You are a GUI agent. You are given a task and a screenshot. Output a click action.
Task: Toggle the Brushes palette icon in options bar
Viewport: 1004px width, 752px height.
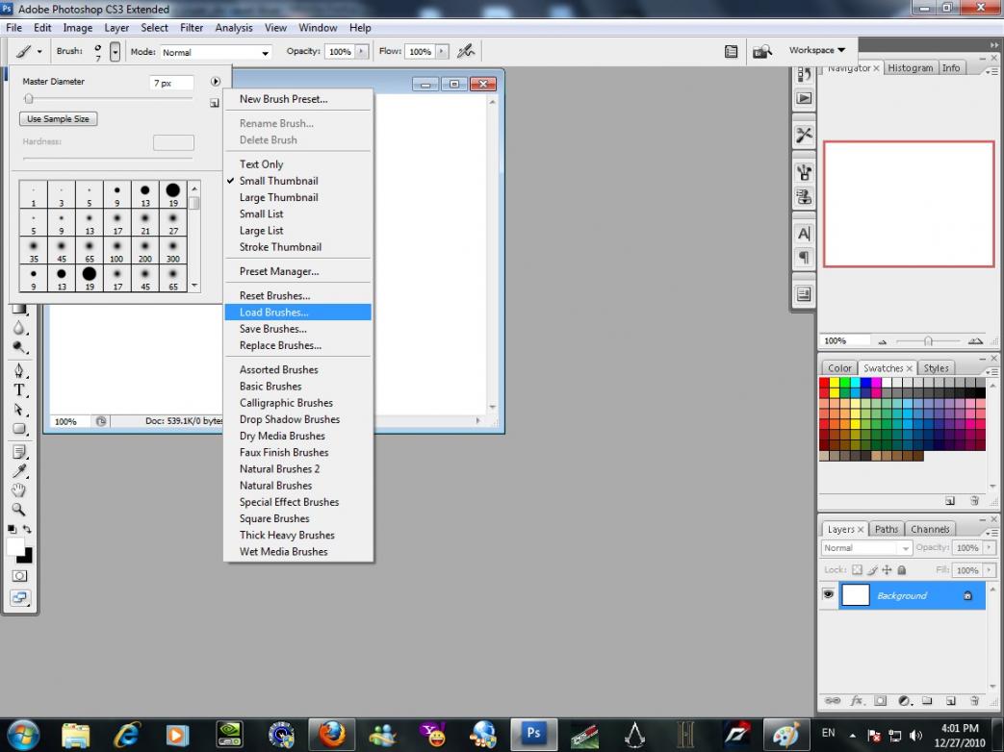point(731,52)
